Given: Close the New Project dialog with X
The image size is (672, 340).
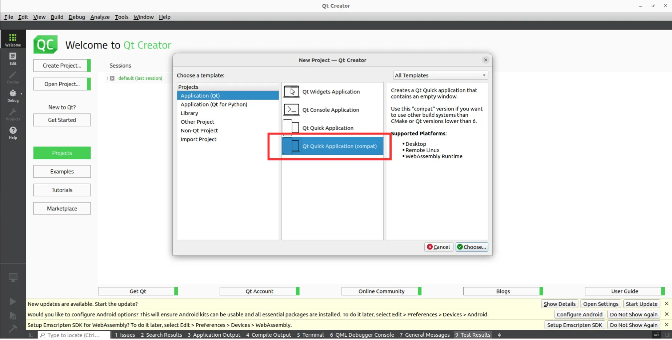Looking at the screenshot, I should (x=485, y=60).
